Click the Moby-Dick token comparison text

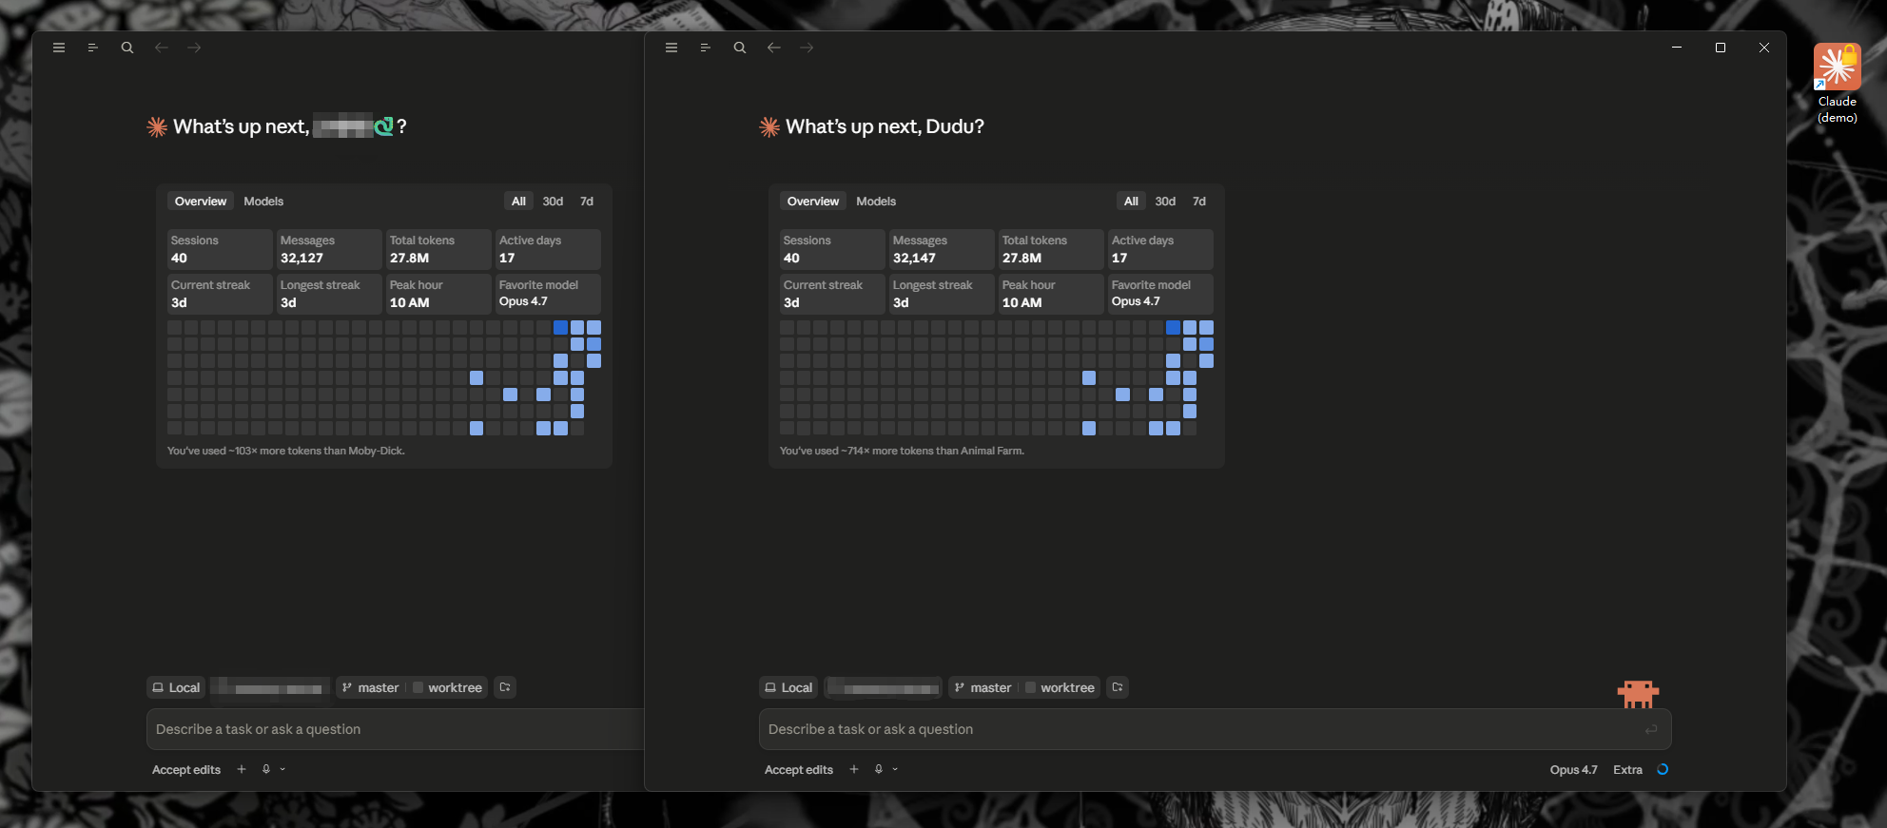point(286,451)
